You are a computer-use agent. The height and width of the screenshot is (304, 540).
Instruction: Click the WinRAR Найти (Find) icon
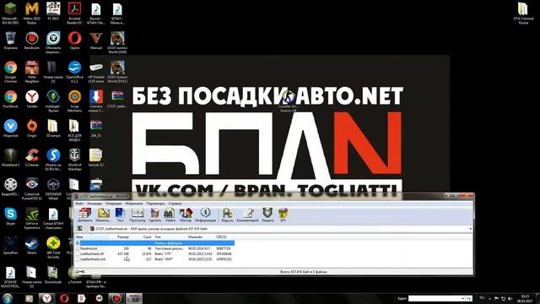pyautogui.click(x=170, y=214)
